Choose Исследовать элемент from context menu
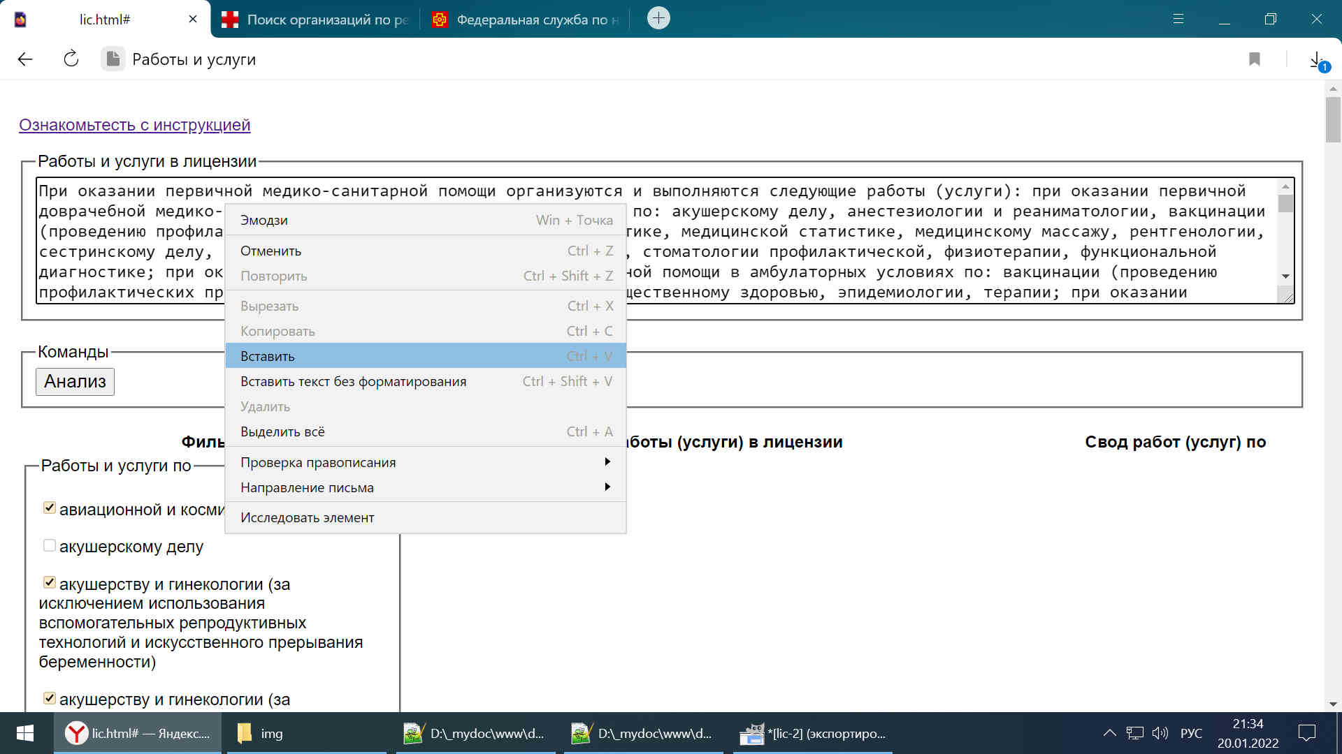 click(426, 517)
